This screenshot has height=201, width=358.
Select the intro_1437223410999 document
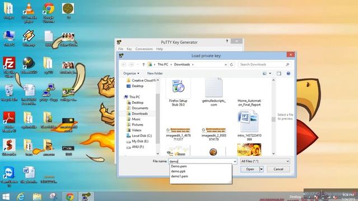click(249, 126)
